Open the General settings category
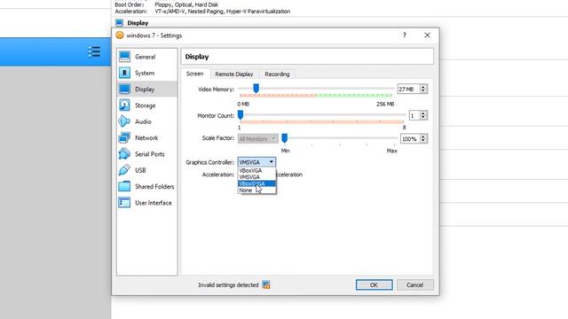The width and height of the screenshot is (568, 319). coord(146,57)
